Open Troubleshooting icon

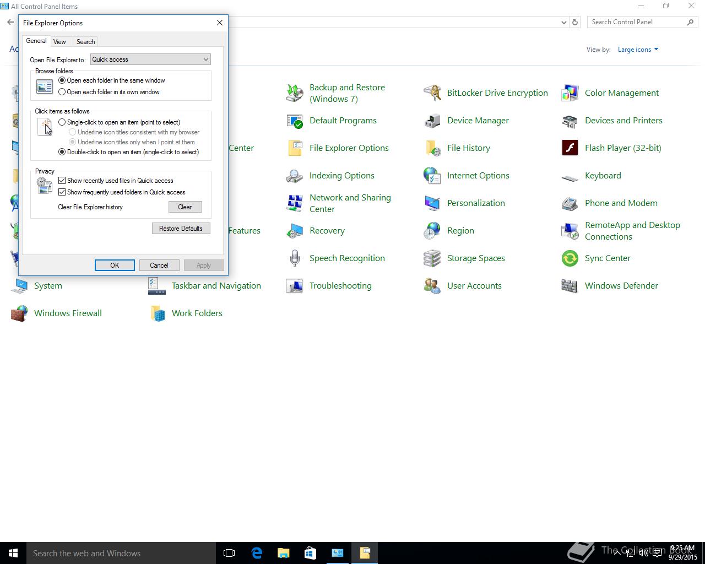click(295, 286)
